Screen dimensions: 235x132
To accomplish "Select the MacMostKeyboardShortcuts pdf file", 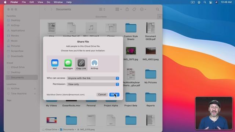I will 131,74.
